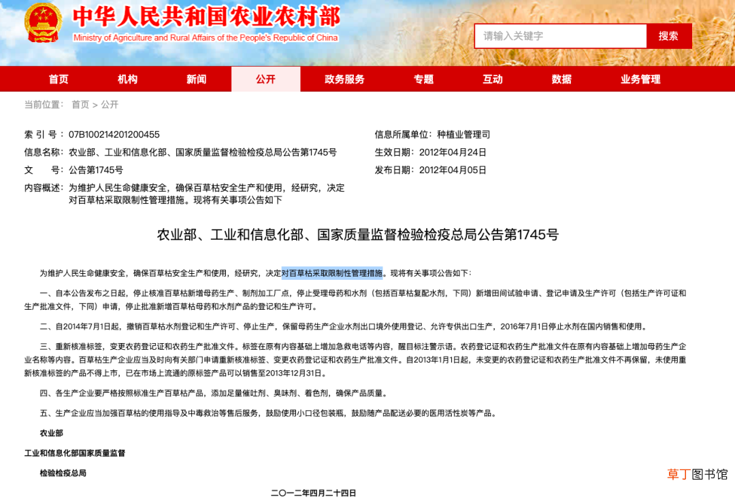This screenshot has width=735, height=498.
Task: Click the red 搜索 search button
Action: coord(668,36)
